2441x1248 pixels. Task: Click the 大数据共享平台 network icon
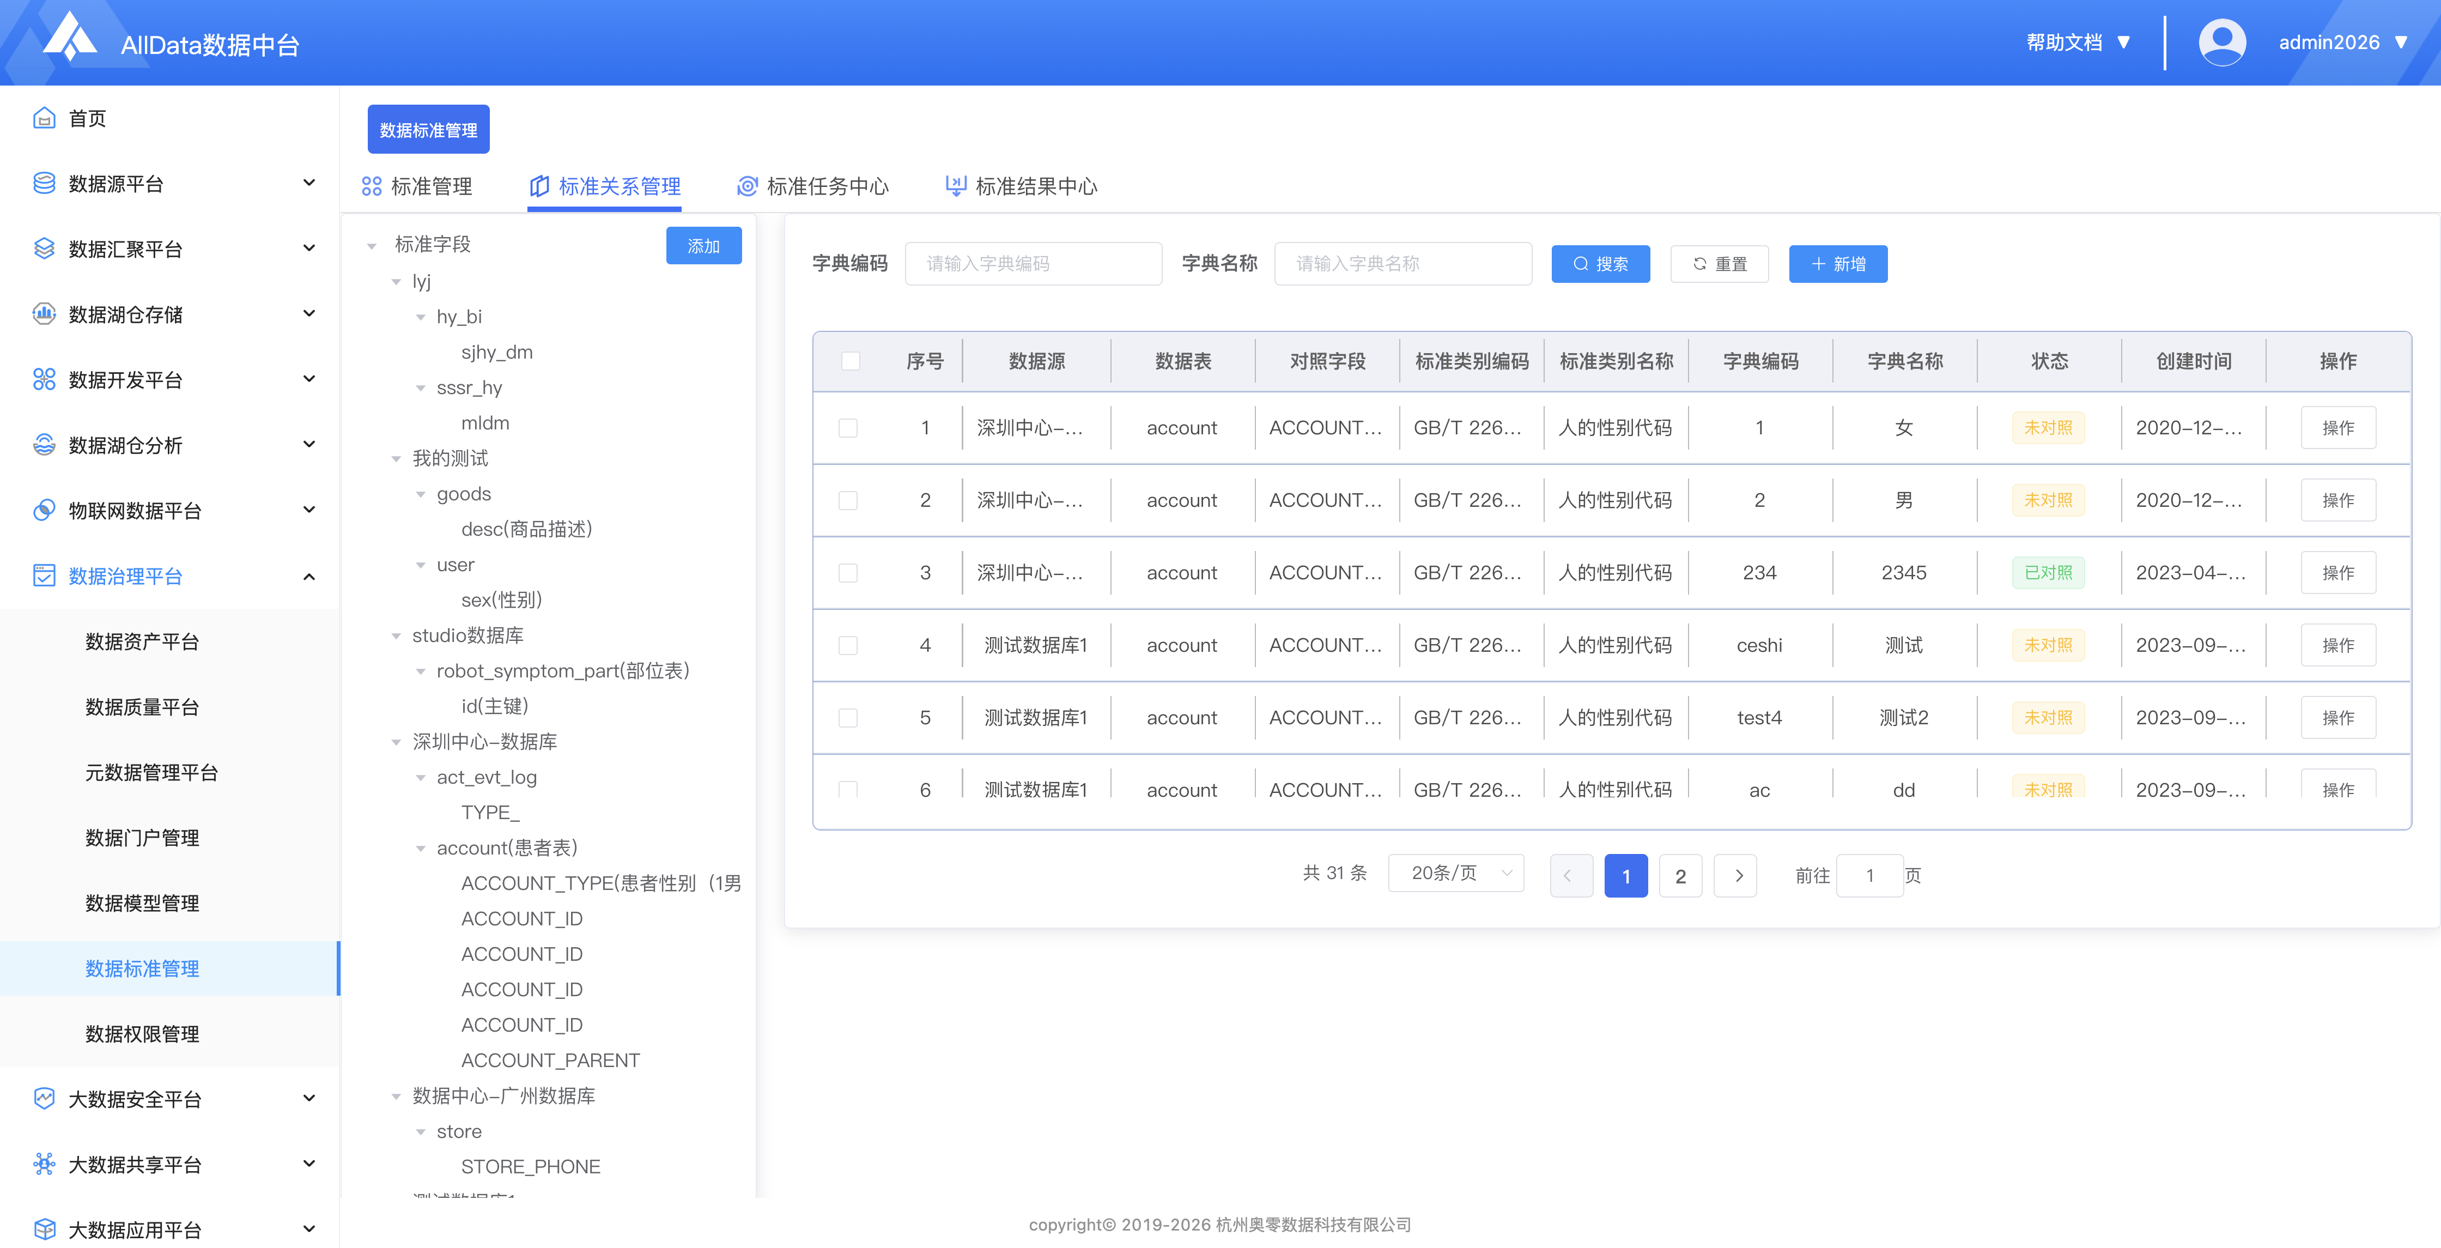[x=44, y=1164]
